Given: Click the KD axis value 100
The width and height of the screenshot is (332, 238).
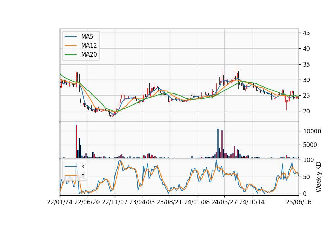Looking at the screenshot, I should [x=308, y=160].
